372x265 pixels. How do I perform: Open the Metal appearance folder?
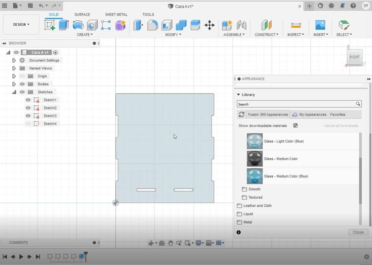244,222
